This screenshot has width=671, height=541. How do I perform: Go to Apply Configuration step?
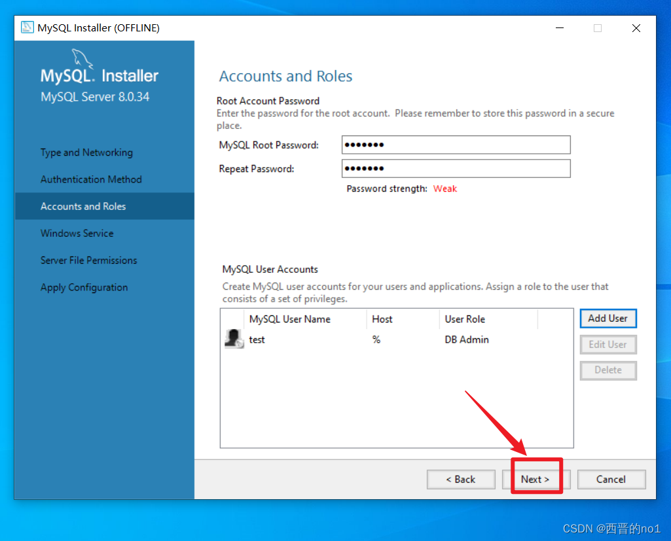point(84,287)
